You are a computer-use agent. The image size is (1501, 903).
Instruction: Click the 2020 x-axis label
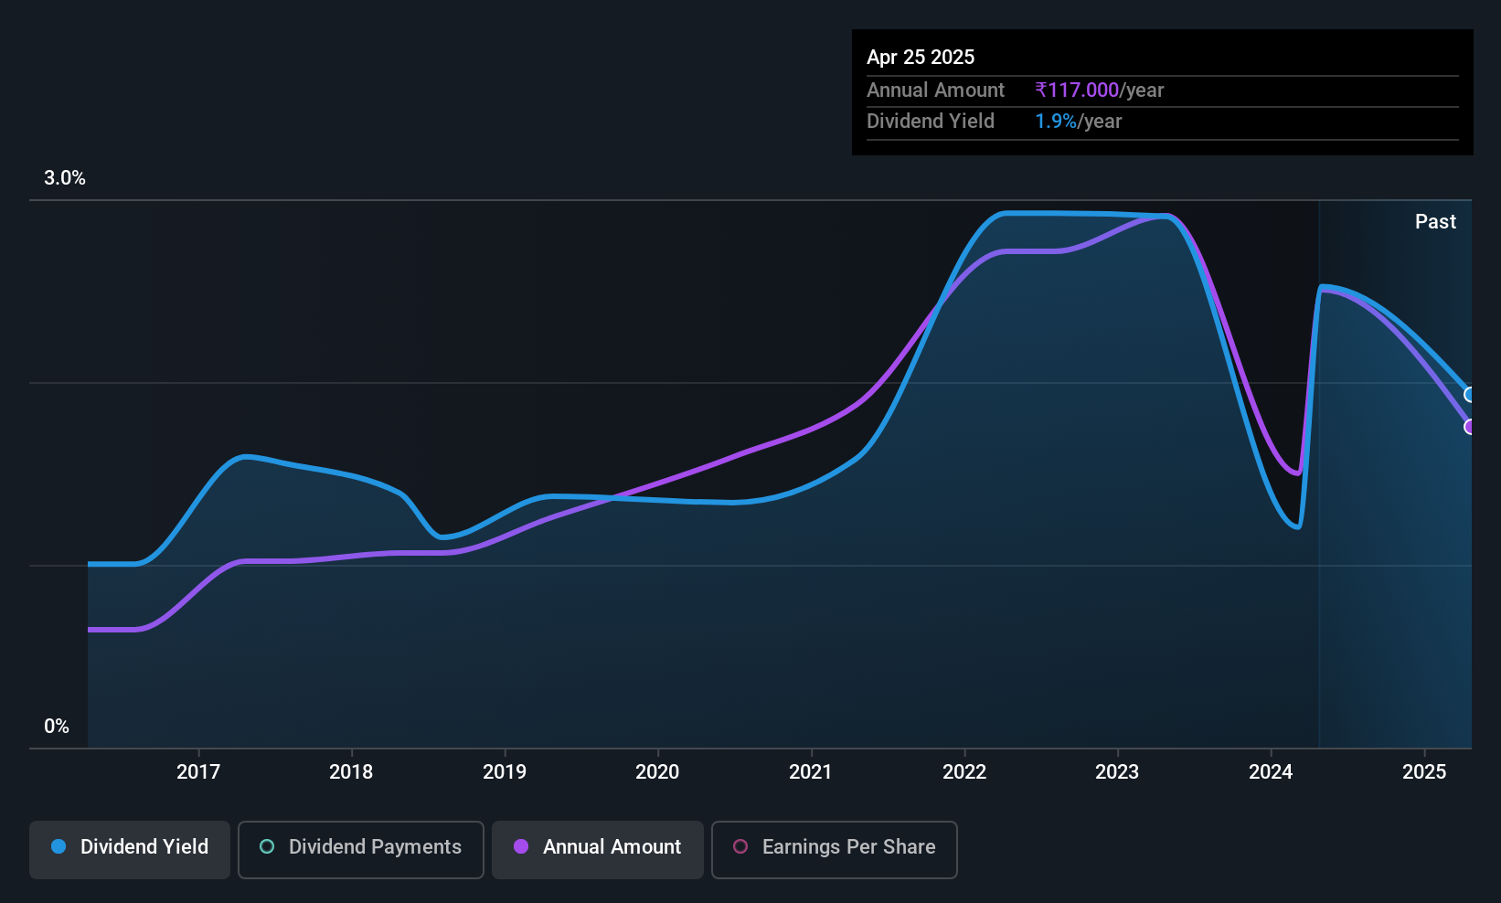[x=657, y=771]
